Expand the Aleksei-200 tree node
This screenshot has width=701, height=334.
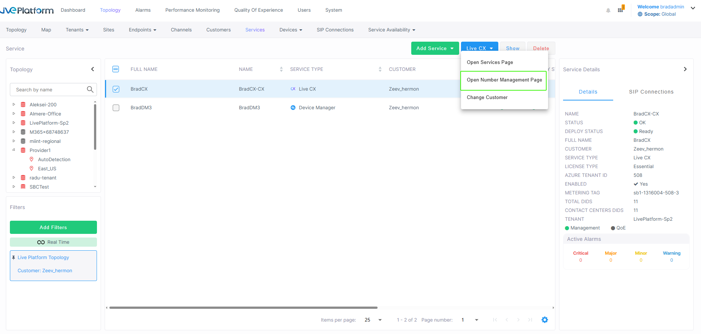(x=14, y=105)
